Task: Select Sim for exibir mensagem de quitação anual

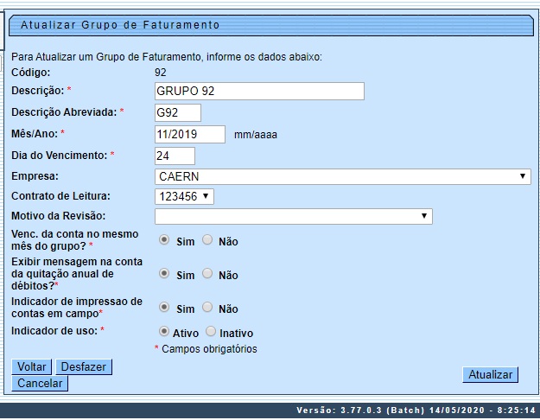Action: 164,274
